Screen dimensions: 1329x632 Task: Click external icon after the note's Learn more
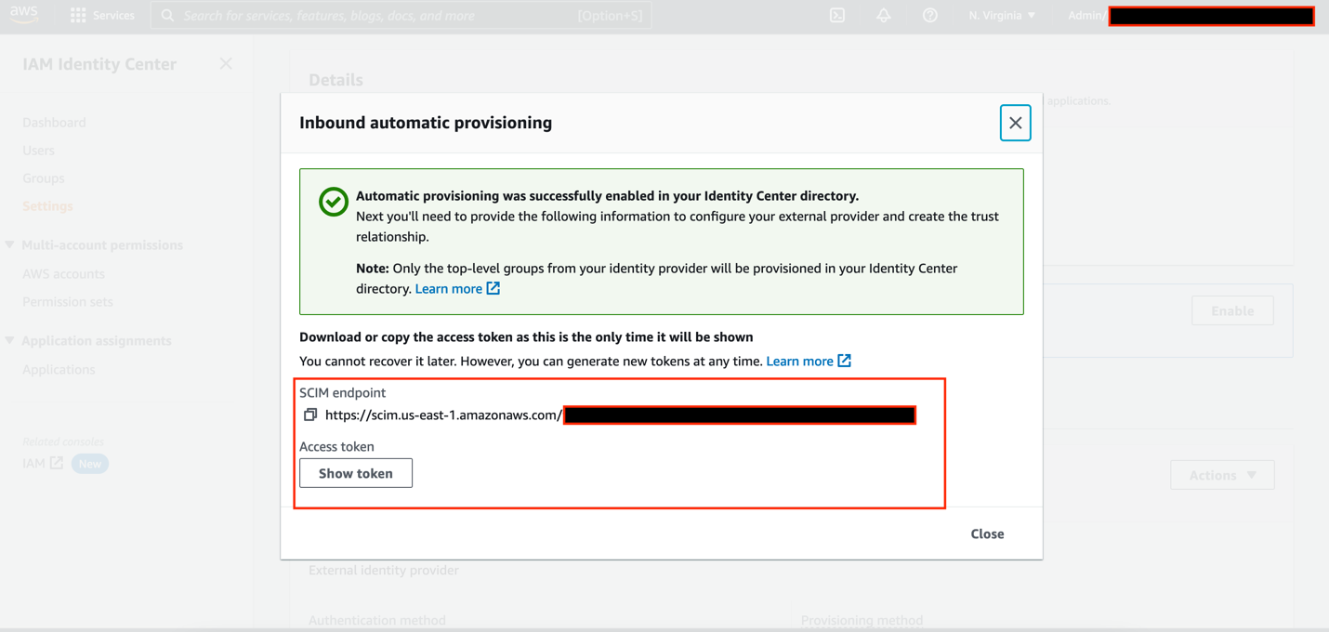(x=493, y=289)
